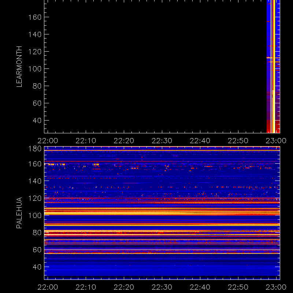Choose the 23:00 time label under the Palehua plot
Image resolution: width=293 pixels, height=293 pixels.
pyautogui.click(x=276, y=287)
